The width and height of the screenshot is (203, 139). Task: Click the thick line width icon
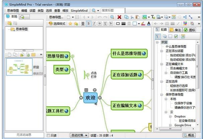coord(124,24)
